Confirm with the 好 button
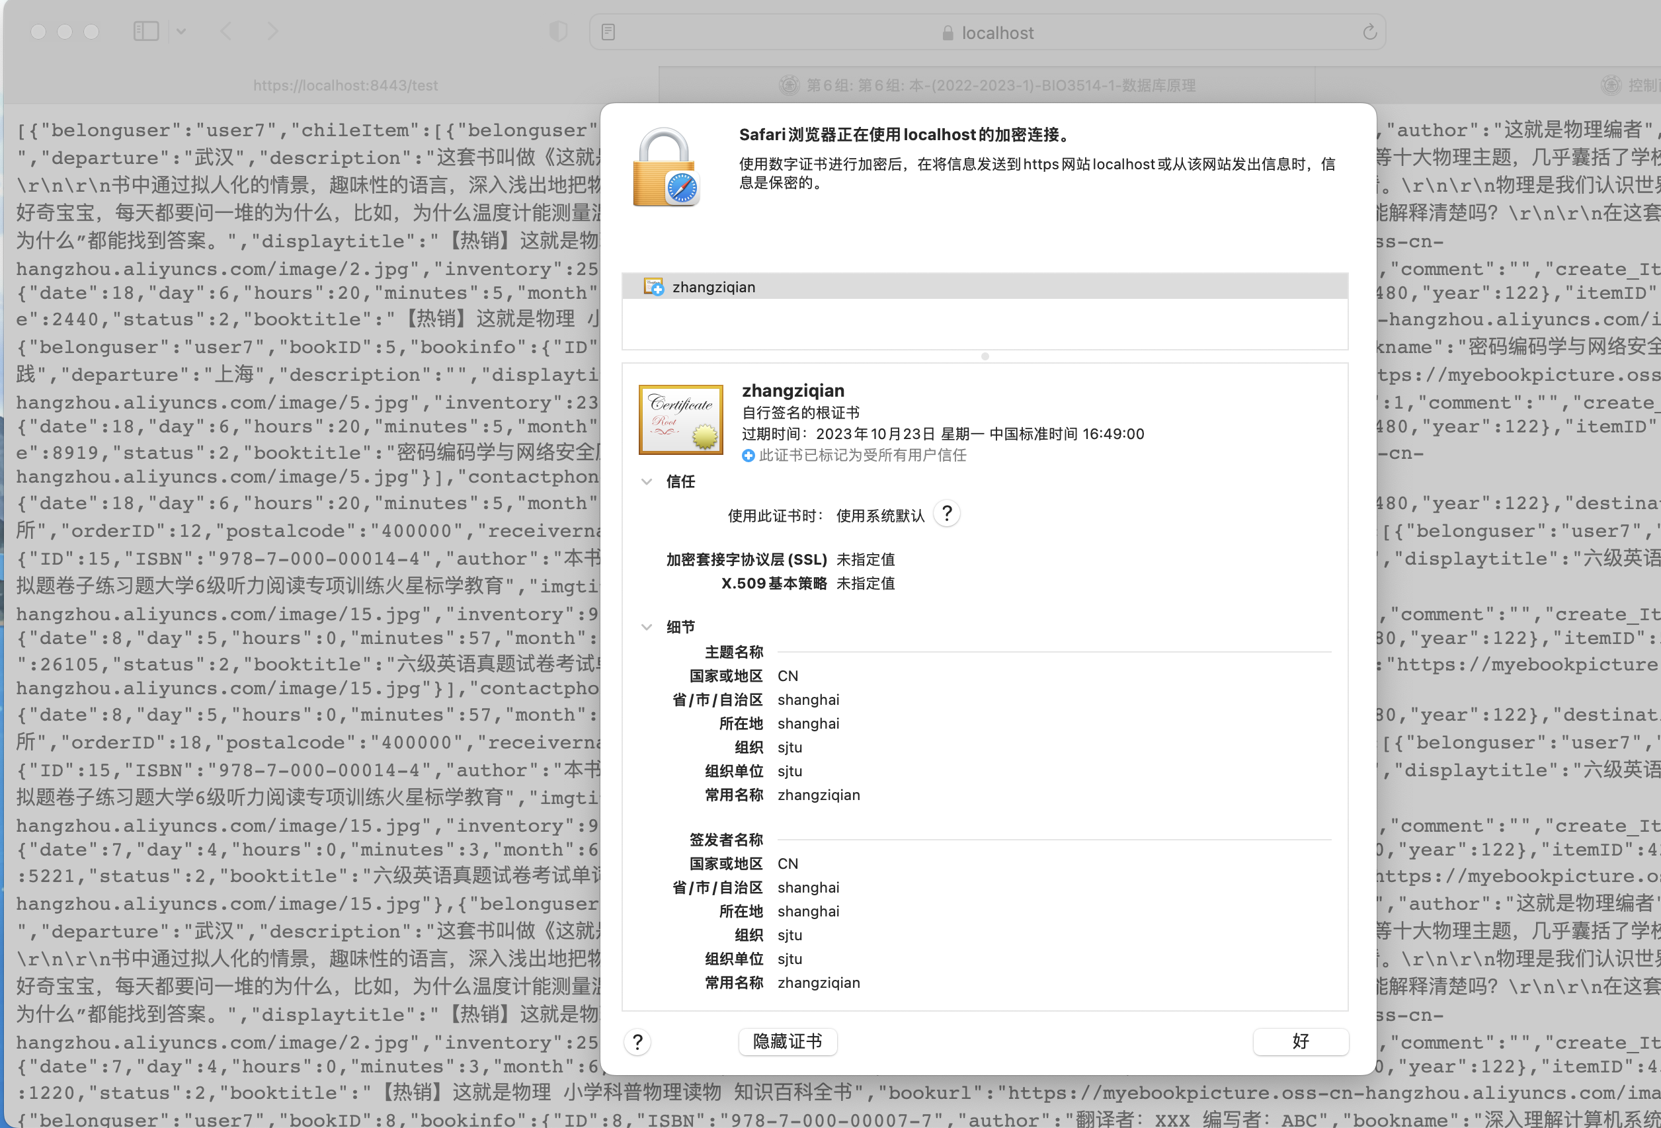This screenshot has height=1128, width=1661. (x=1301, y=1041)
